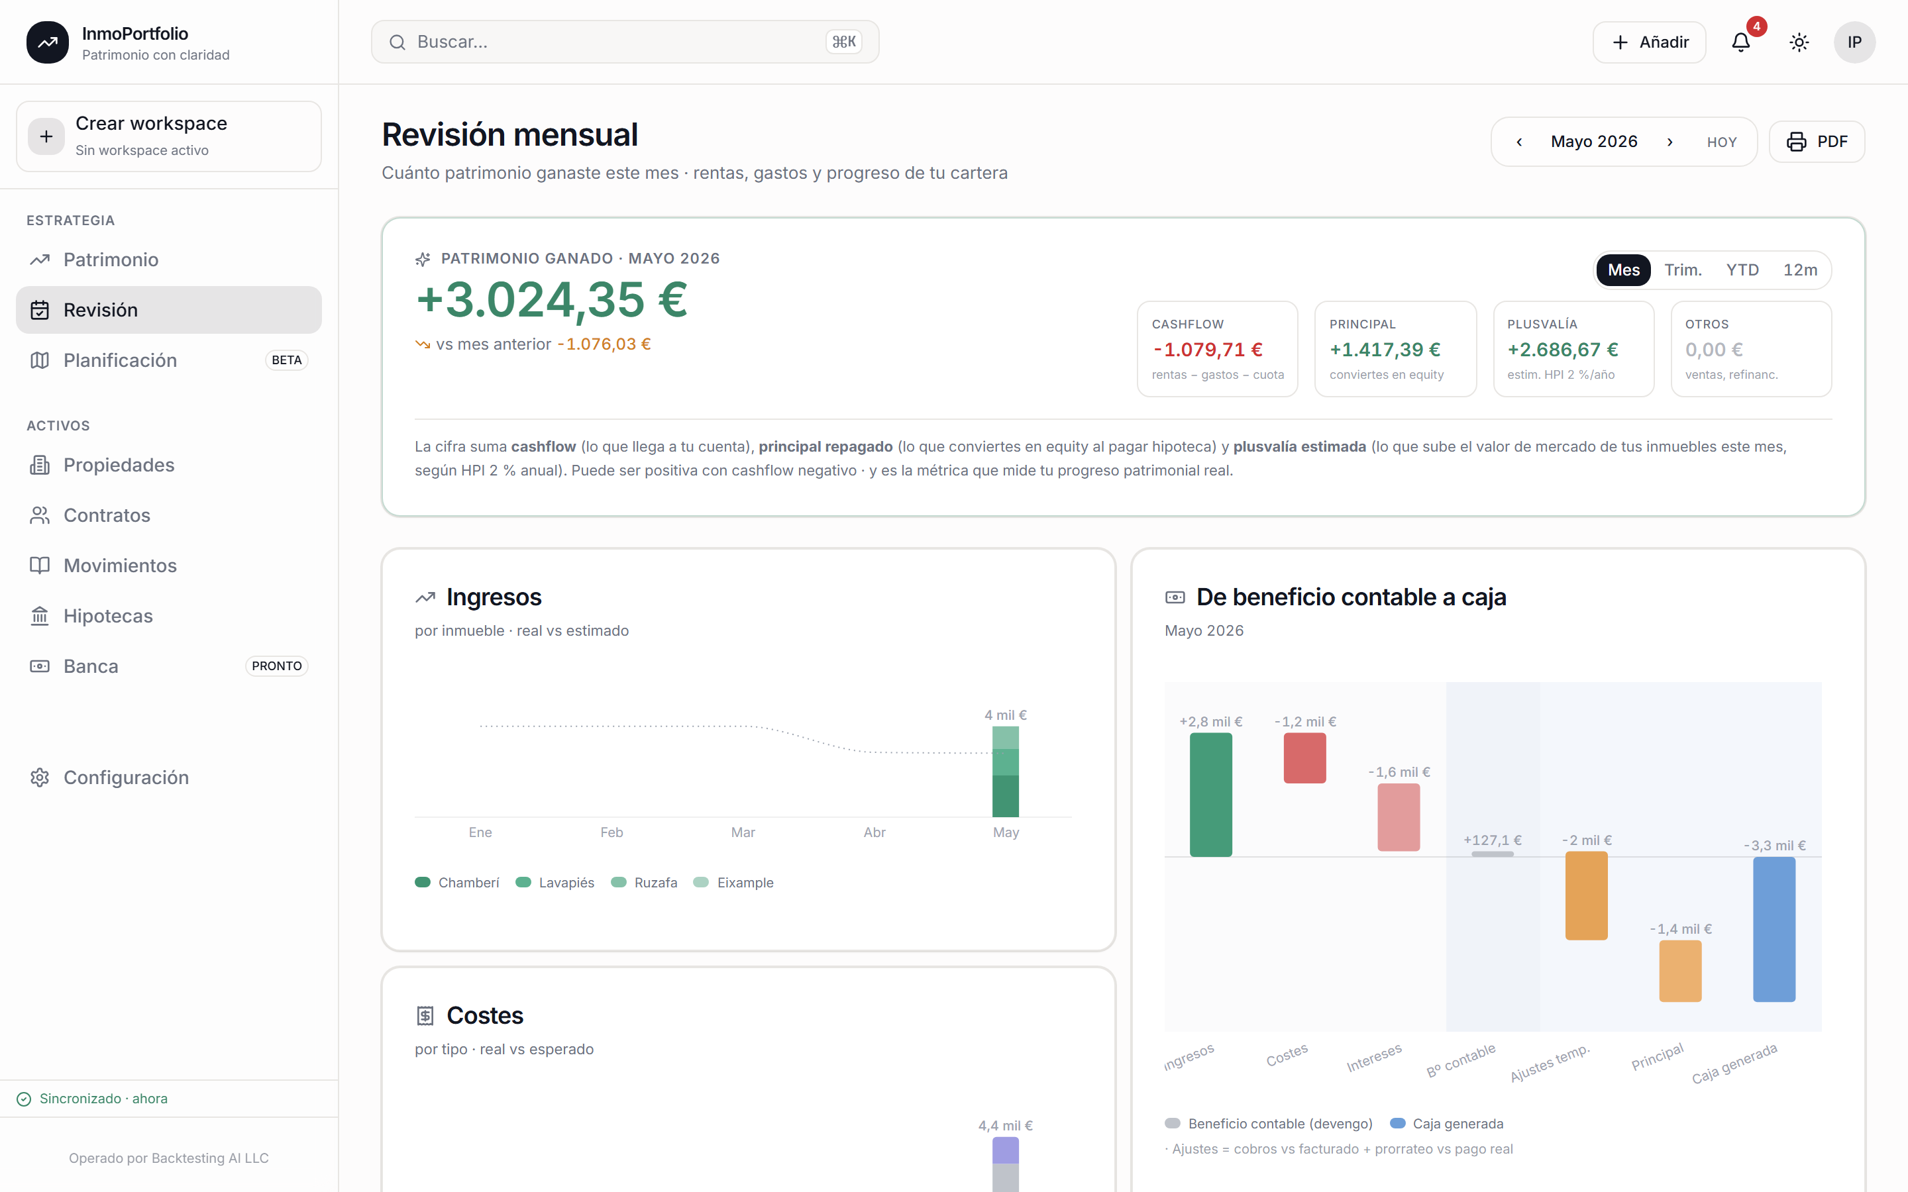Viewport: 1908px width, 1192px height.
Task: Click the Caja generada legend swatch
Action: click(1398, 1123)
